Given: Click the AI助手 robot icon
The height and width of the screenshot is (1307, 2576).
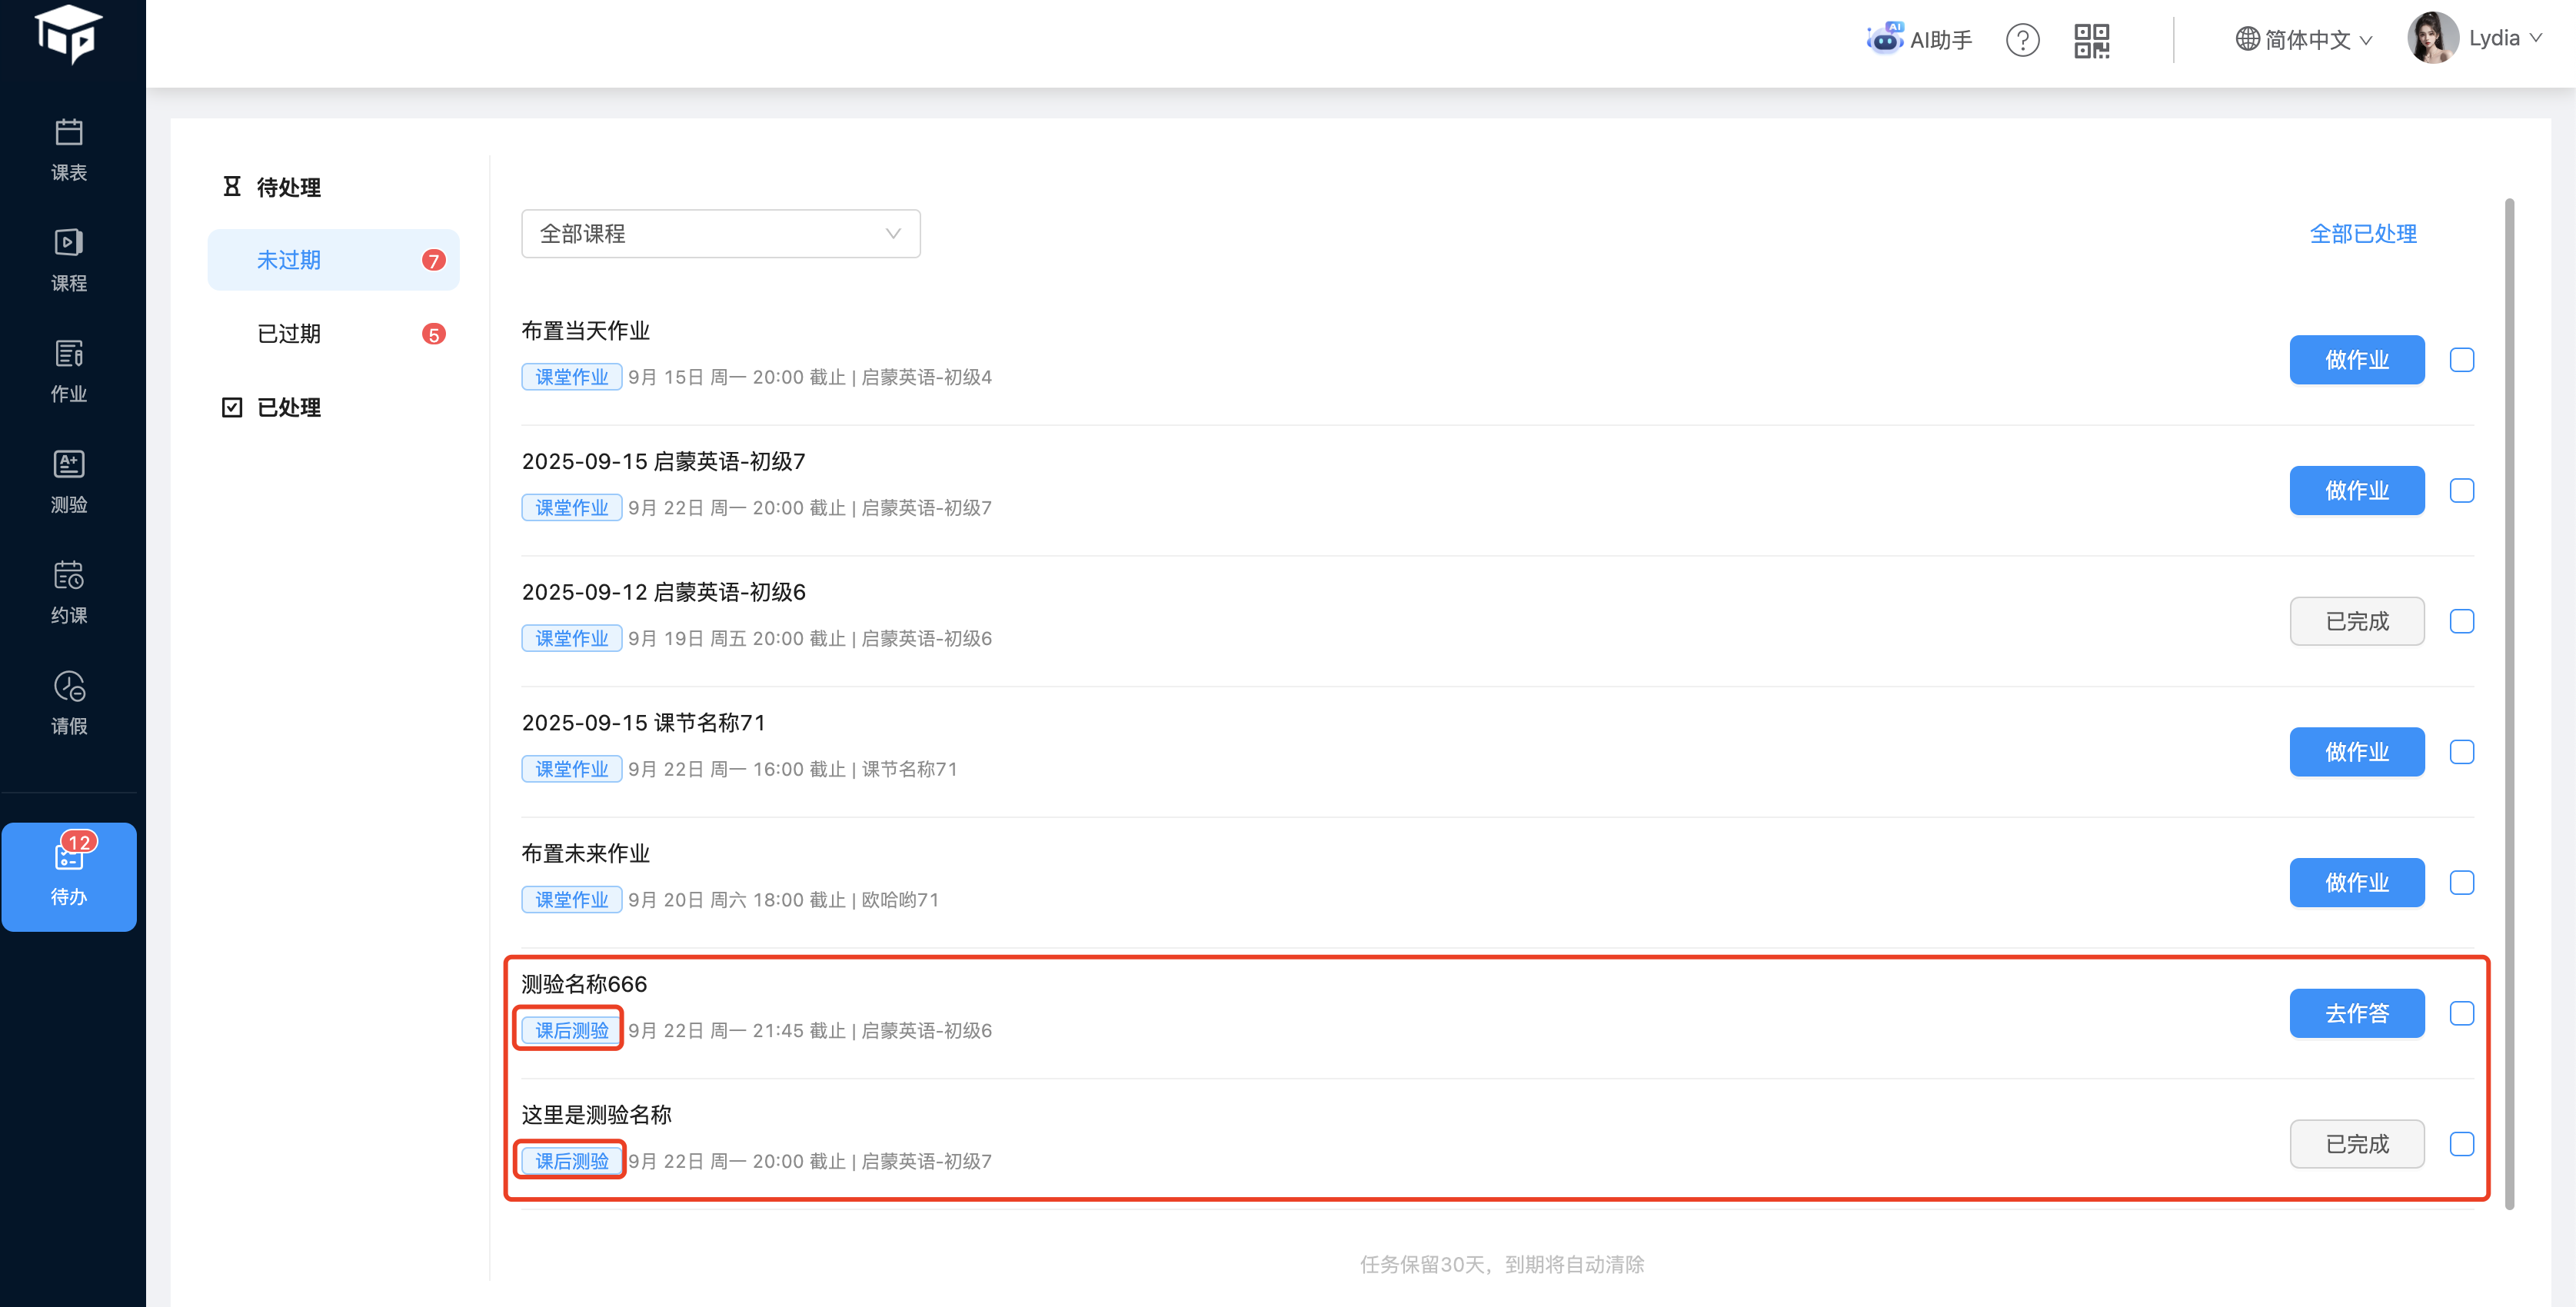Looking at the screenshot, I should pos(1885,39).
